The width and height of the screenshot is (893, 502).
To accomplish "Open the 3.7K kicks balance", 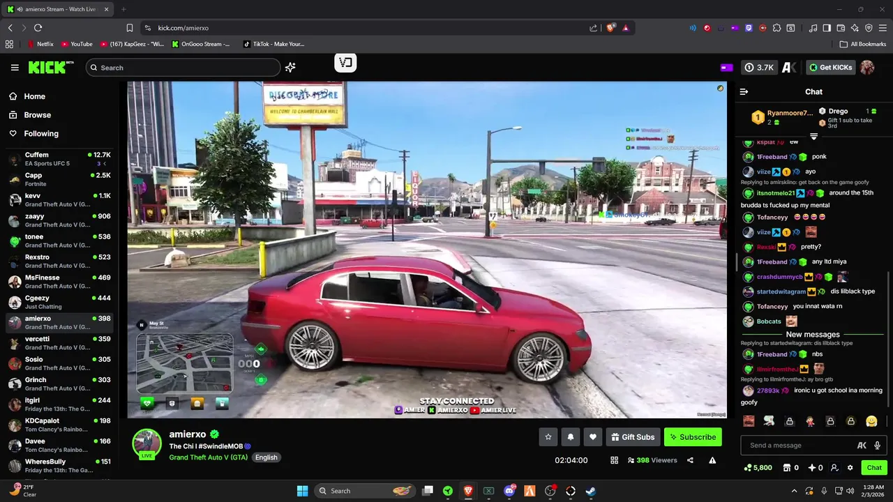I will (759, 68).
